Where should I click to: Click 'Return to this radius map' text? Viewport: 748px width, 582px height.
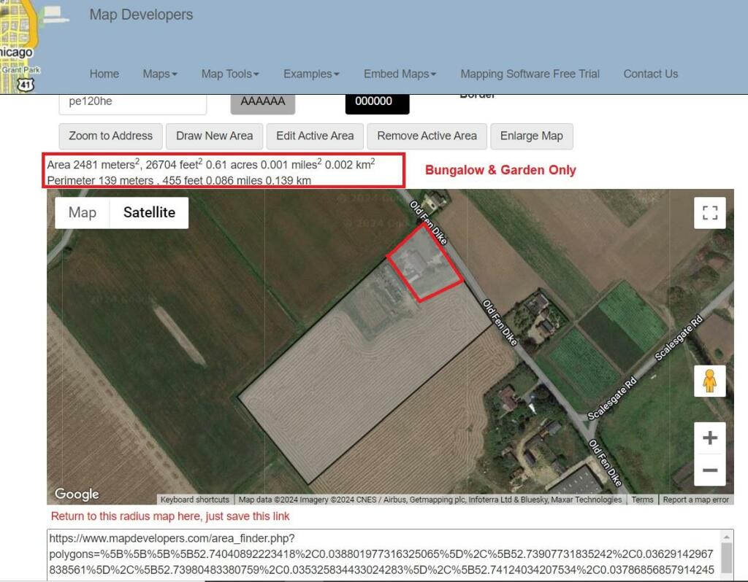pyautogui.click(x=170, y=516)
